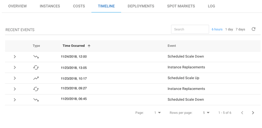Select the 11/24/2018, 12:00 timestamp
This screenshot has height=128, width=262.
[x=74, y=57]
